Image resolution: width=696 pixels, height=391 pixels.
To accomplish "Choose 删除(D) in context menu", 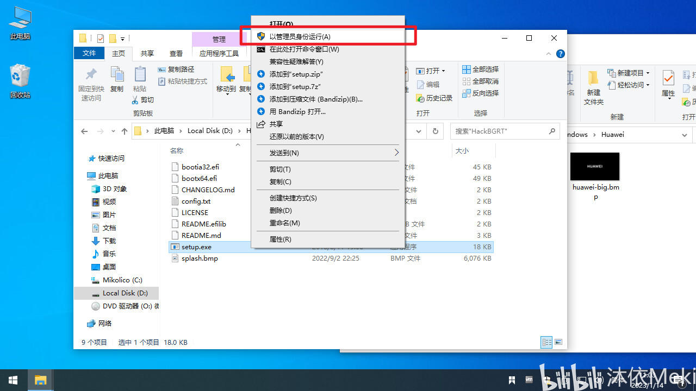I will click(328, 210).
